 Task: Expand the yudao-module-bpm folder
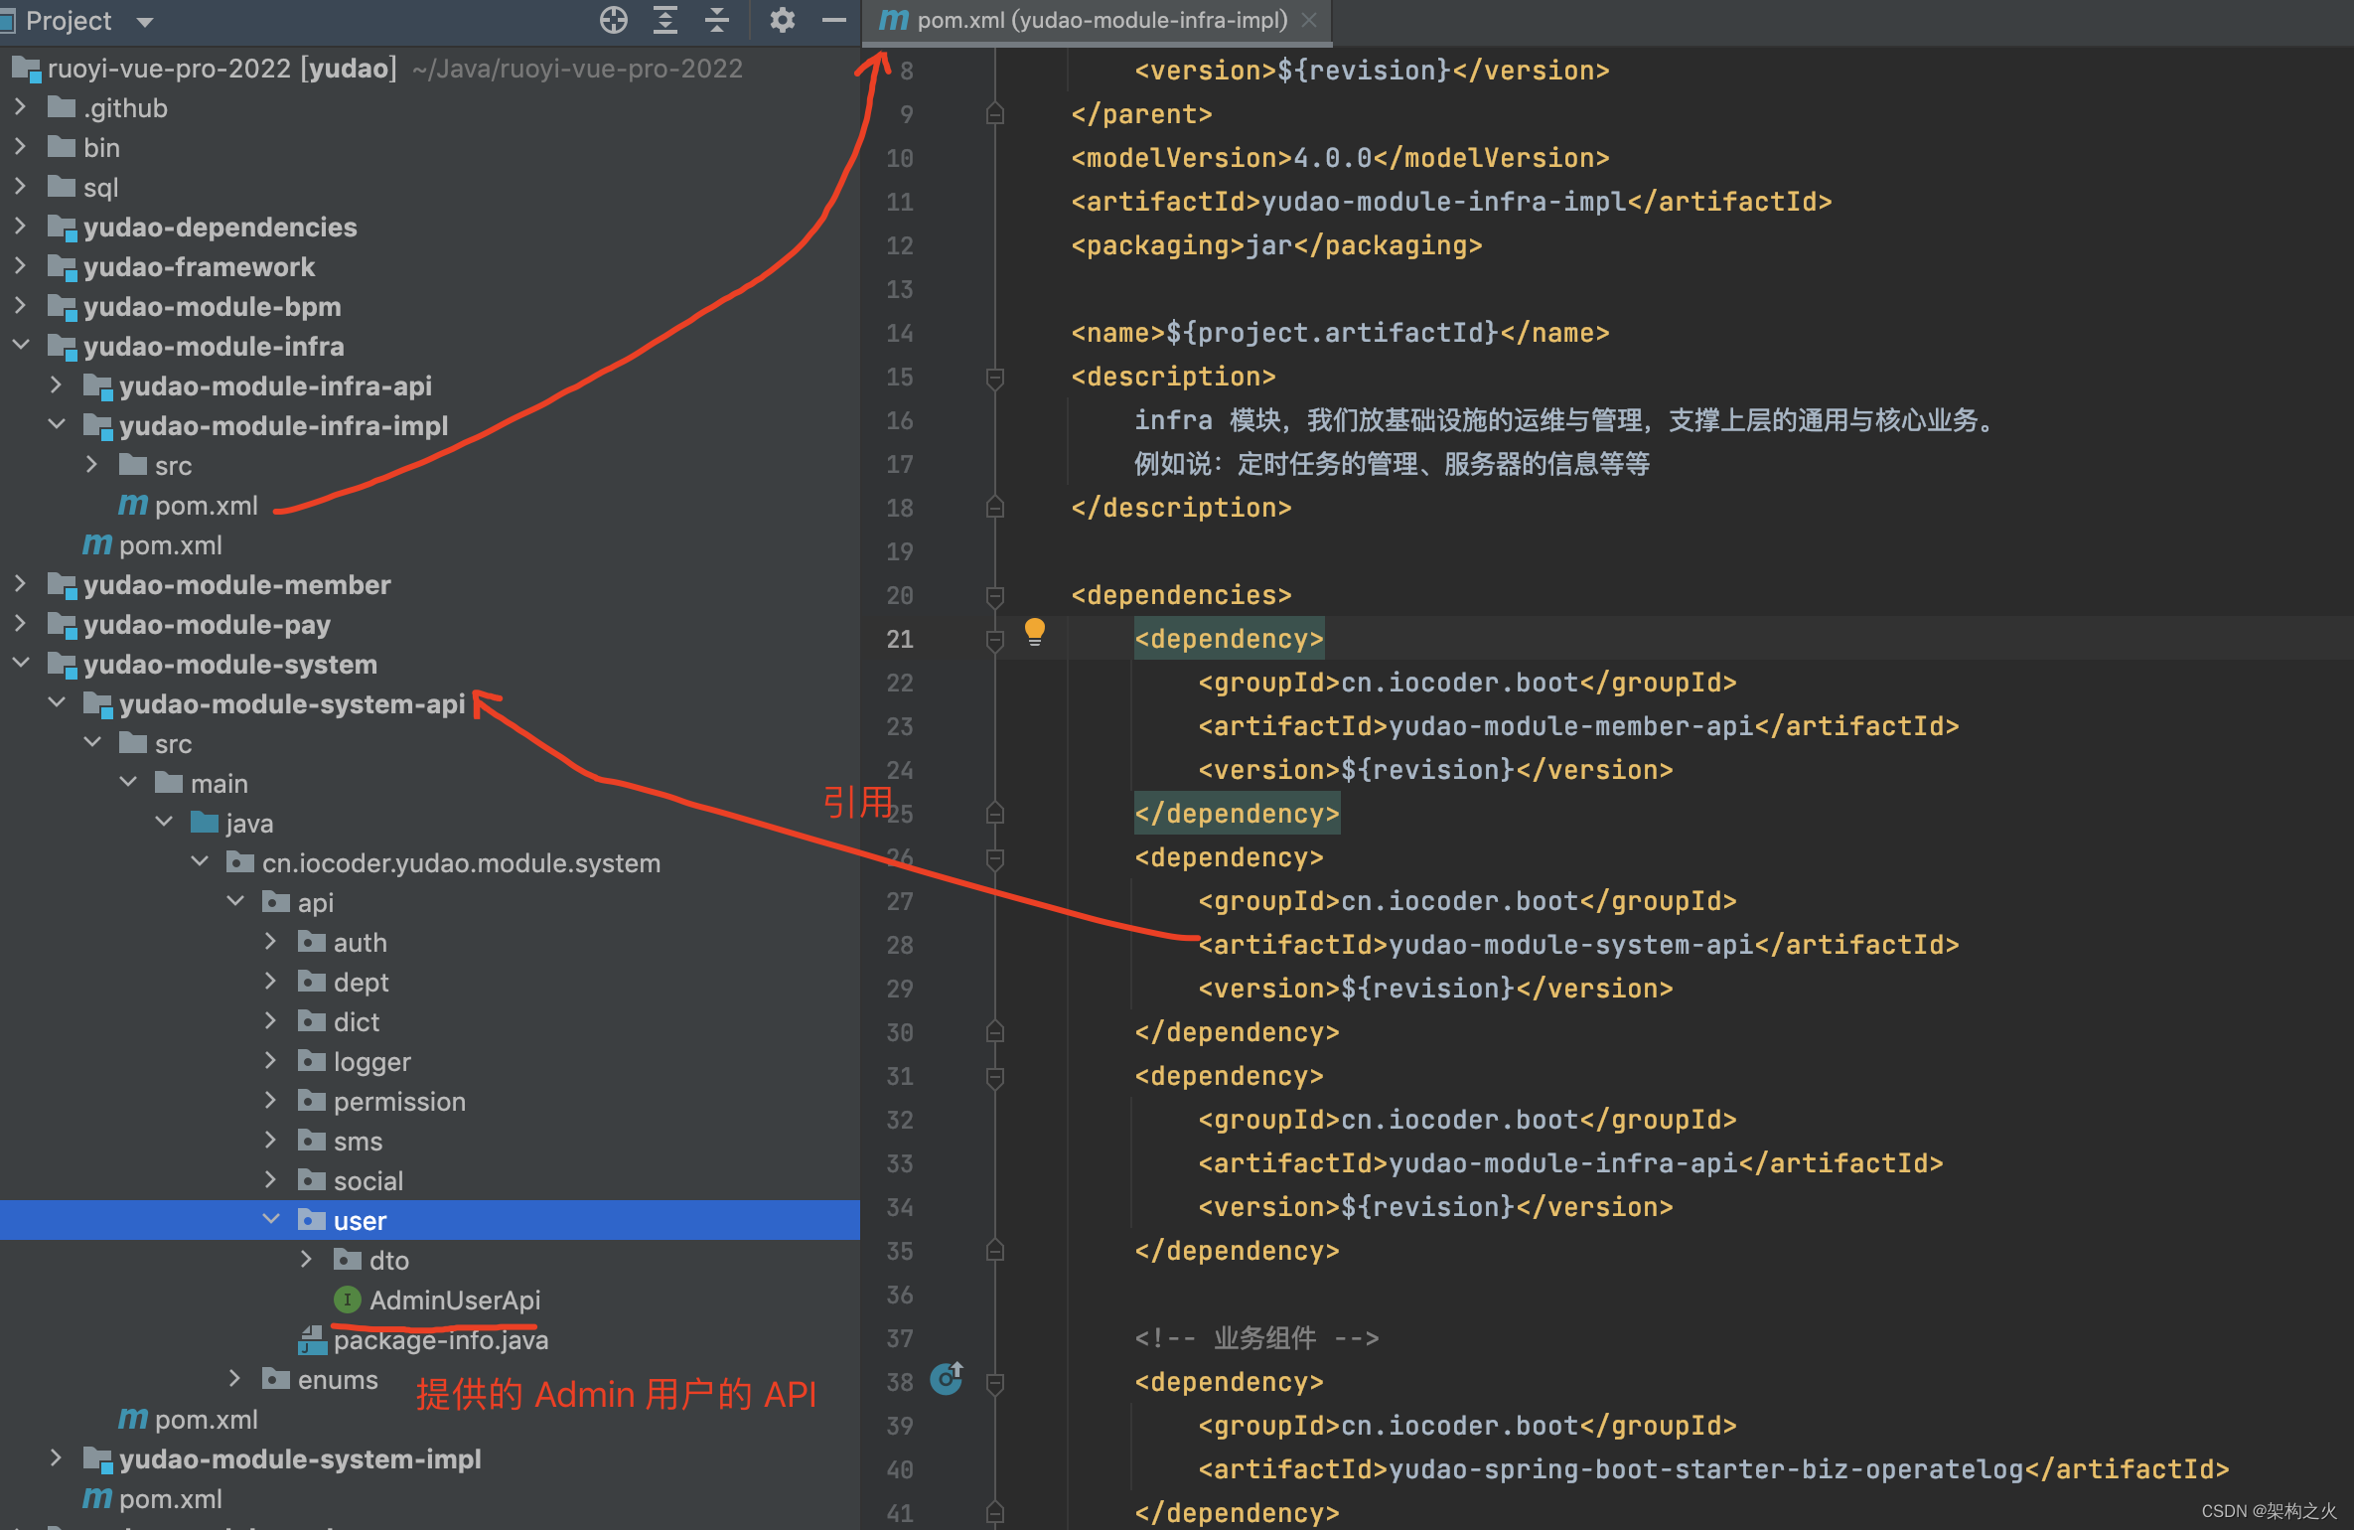[x=20, y=306]
